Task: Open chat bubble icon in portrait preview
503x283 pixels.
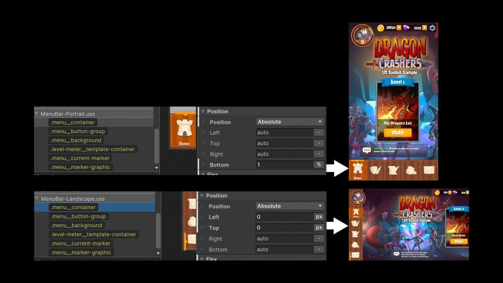Action: click(367, 150)
